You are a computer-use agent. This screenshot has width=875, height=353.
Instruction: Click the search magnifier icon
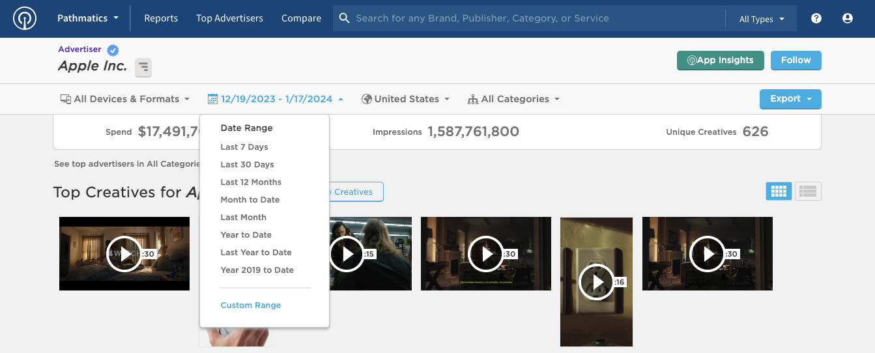[x=345, y=18]
